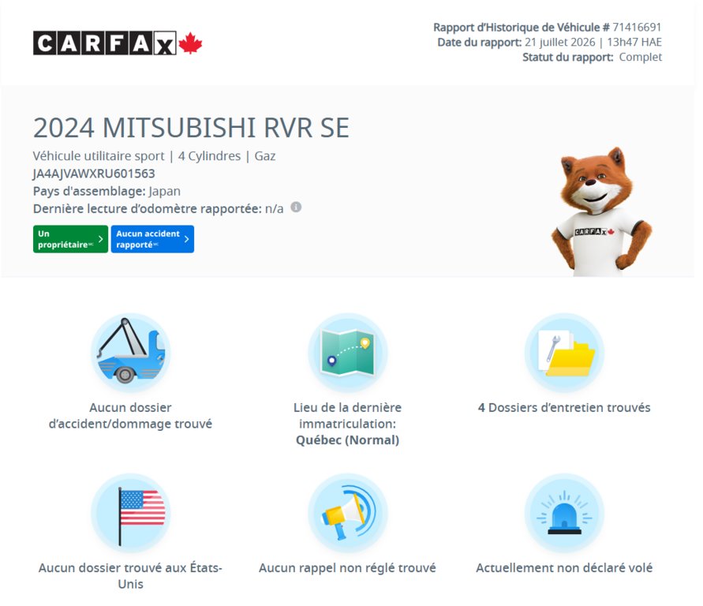The image size is (703, 606).
Task: Click the American flag icon
Action: (130, 513)
